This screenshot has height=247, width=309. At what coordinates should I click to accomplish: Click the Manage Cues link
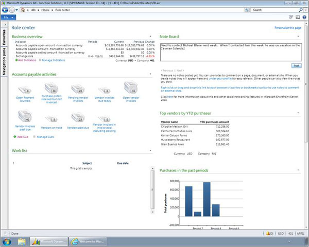pyautogui.click(x=45, y=137)
